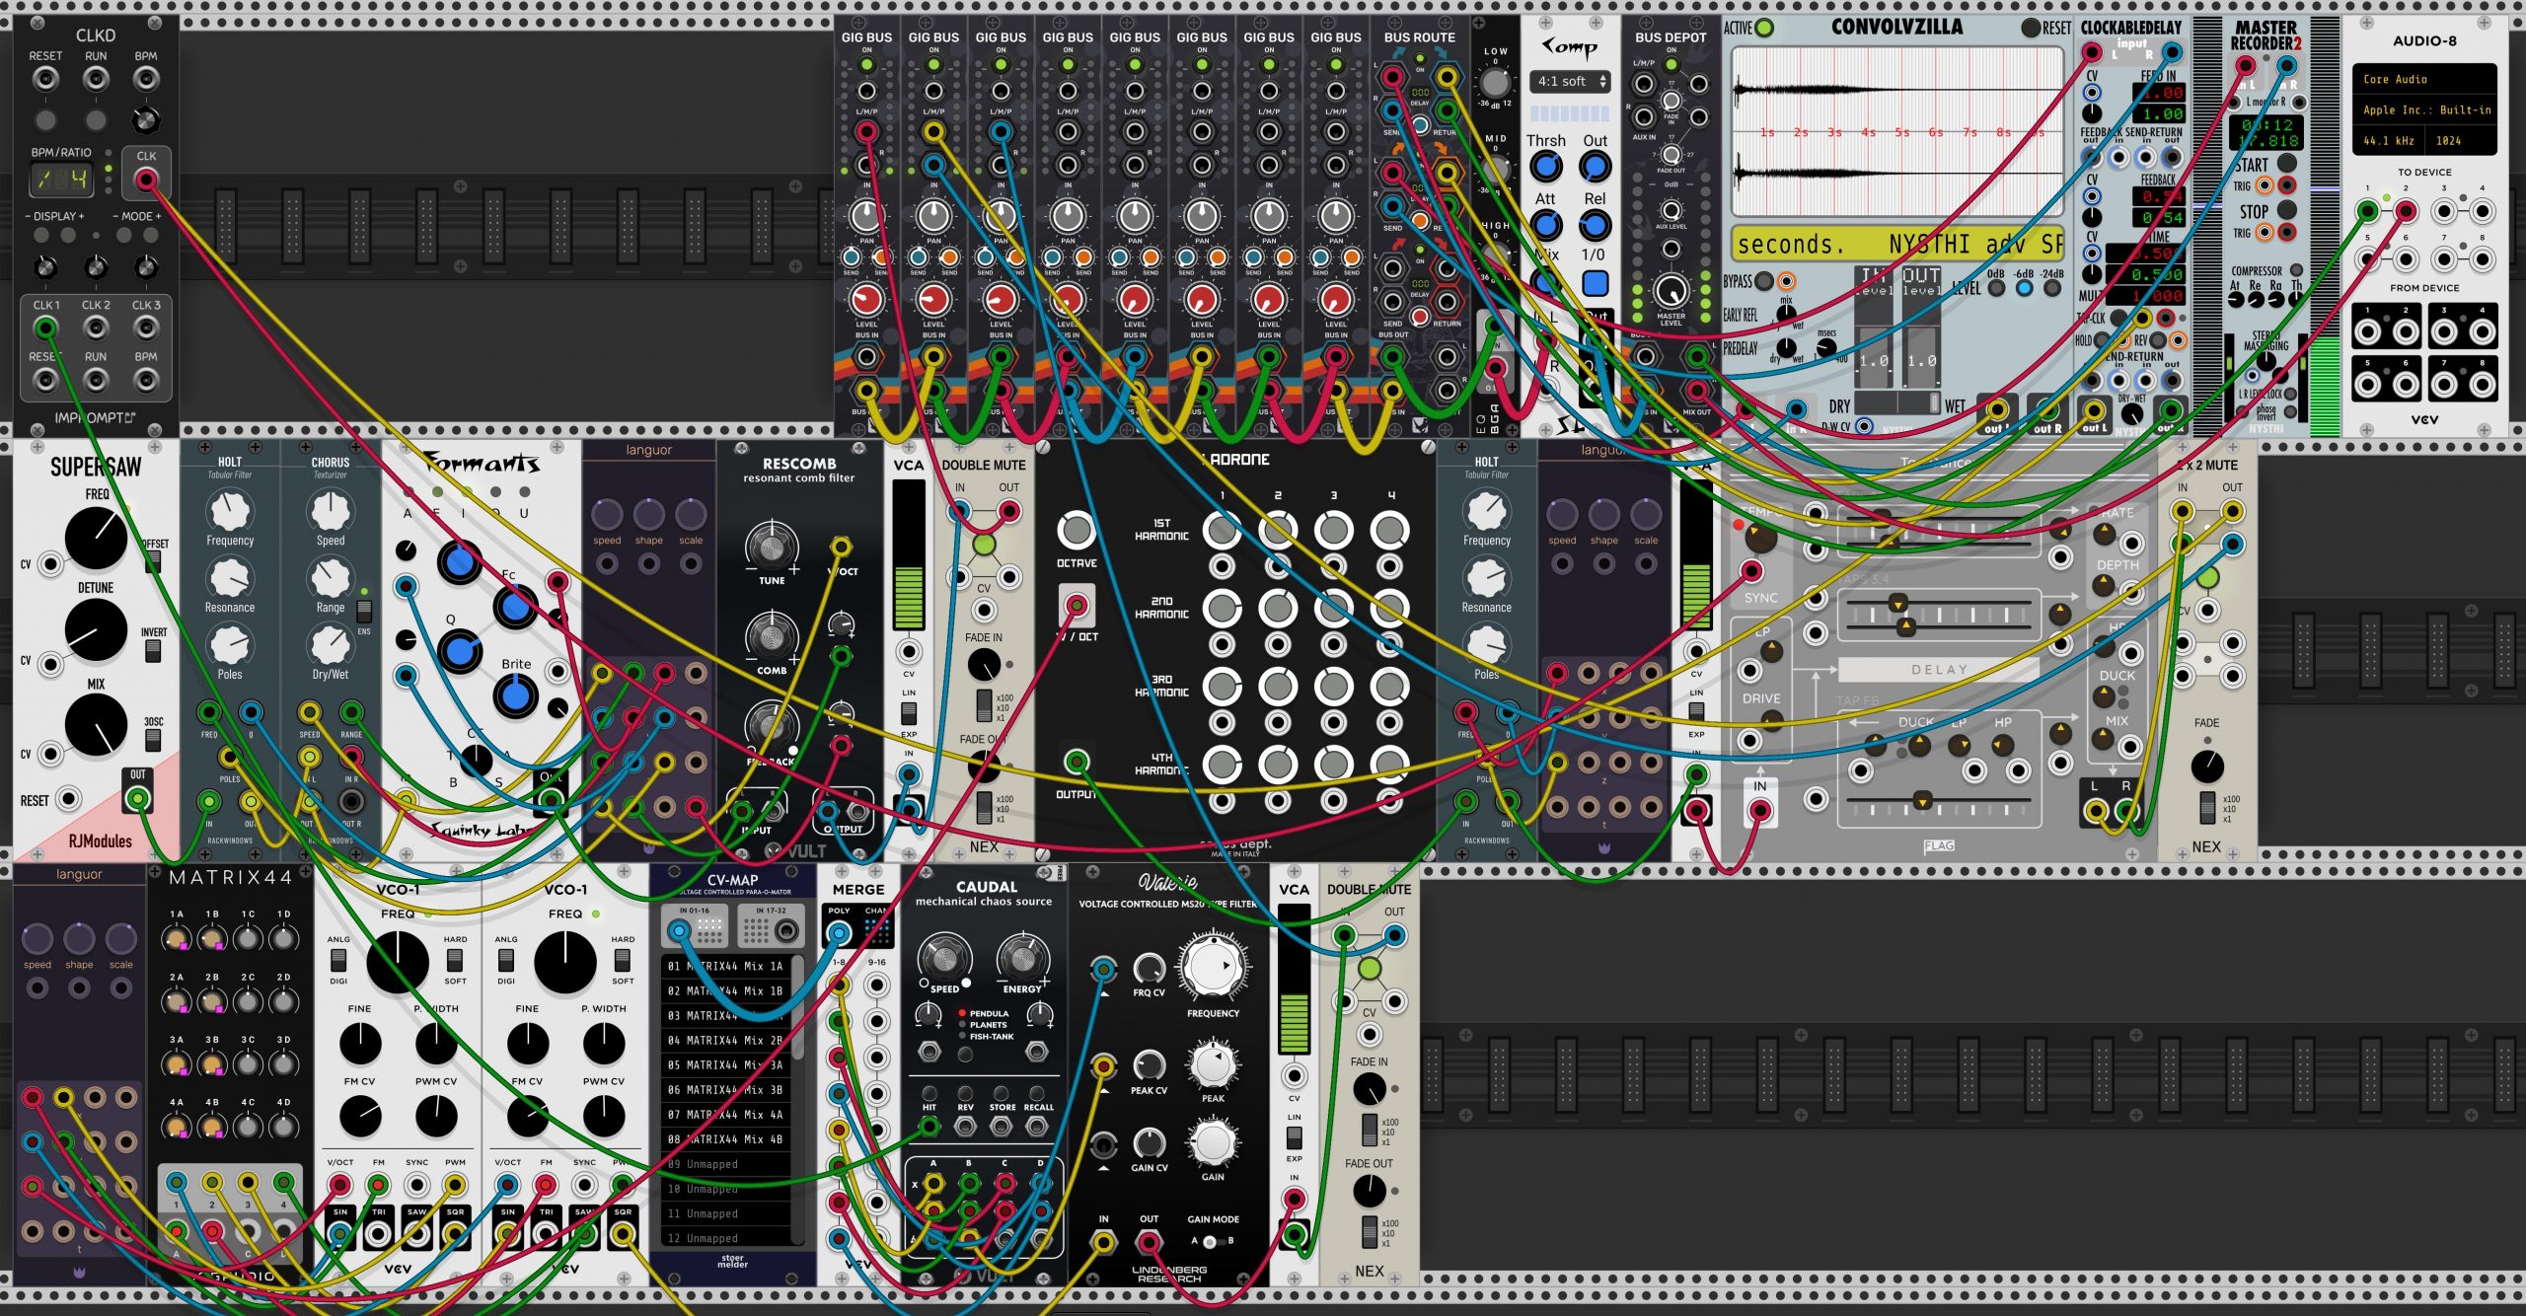The width and height of the screenshot is (2526, 1316).
Task: Click the Convolvzilla RESET button
Action: point(2031,29)
